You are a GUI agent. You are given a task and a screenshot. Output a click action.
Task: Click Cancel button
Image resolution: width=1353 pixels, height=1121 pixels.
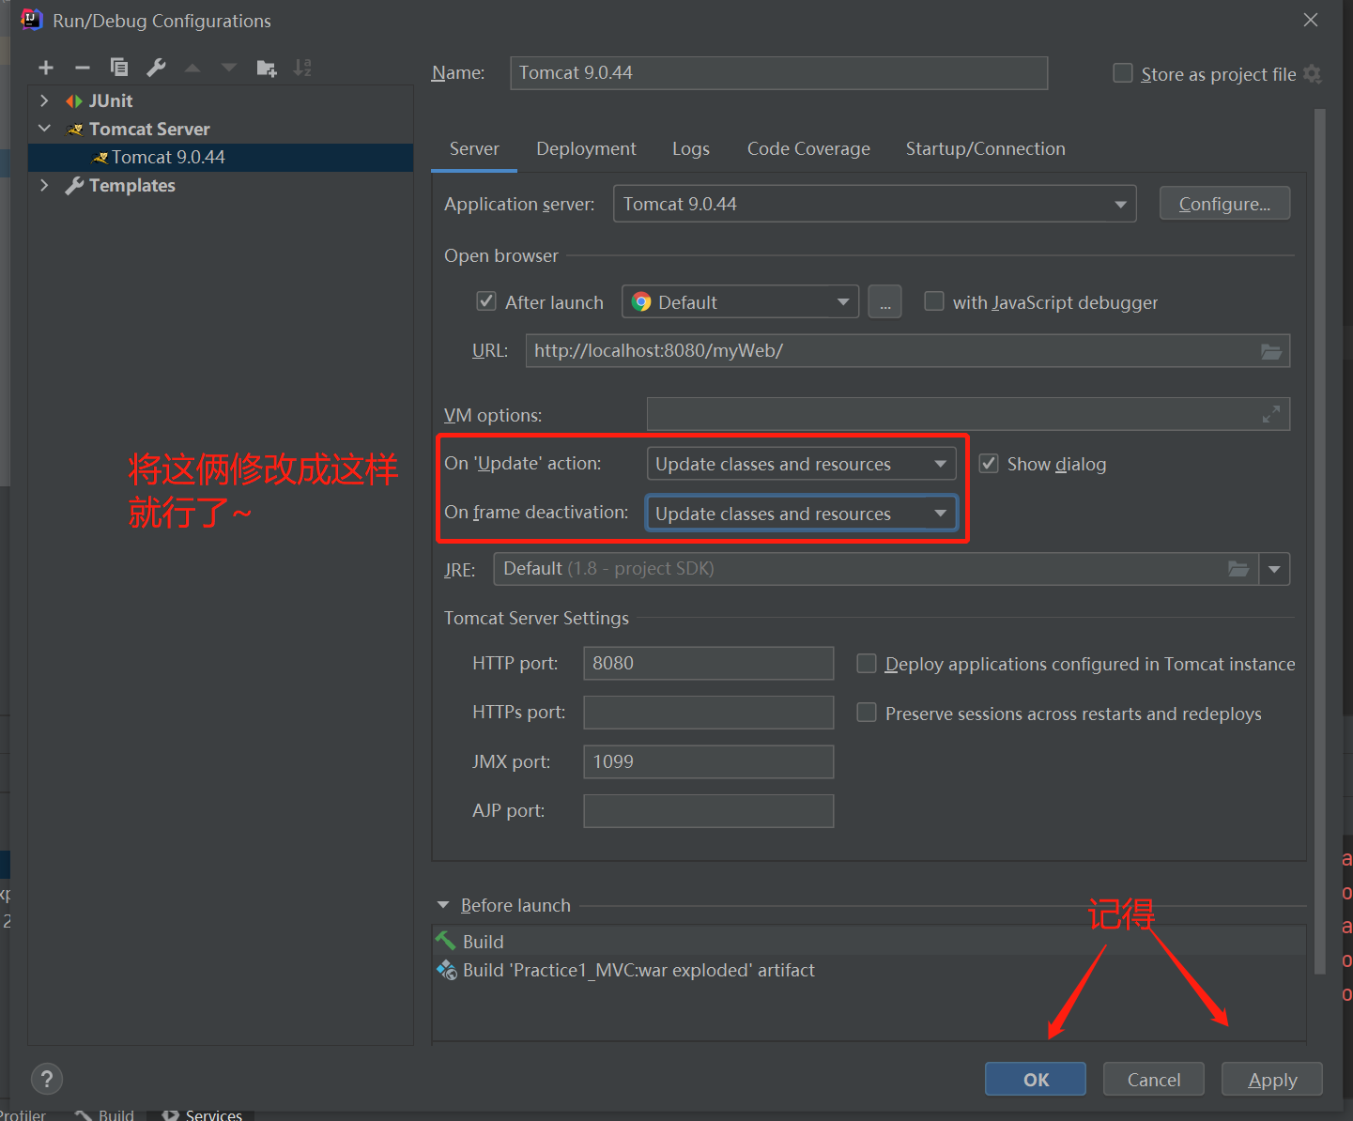coord(1154,1079)
